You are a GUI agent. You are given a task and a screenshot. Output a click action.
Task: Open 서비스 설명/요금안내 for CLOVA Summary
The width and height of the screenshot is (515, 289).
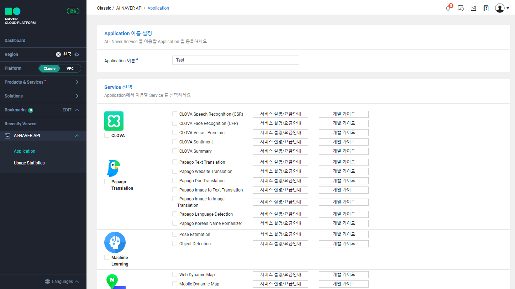point(280,151)
